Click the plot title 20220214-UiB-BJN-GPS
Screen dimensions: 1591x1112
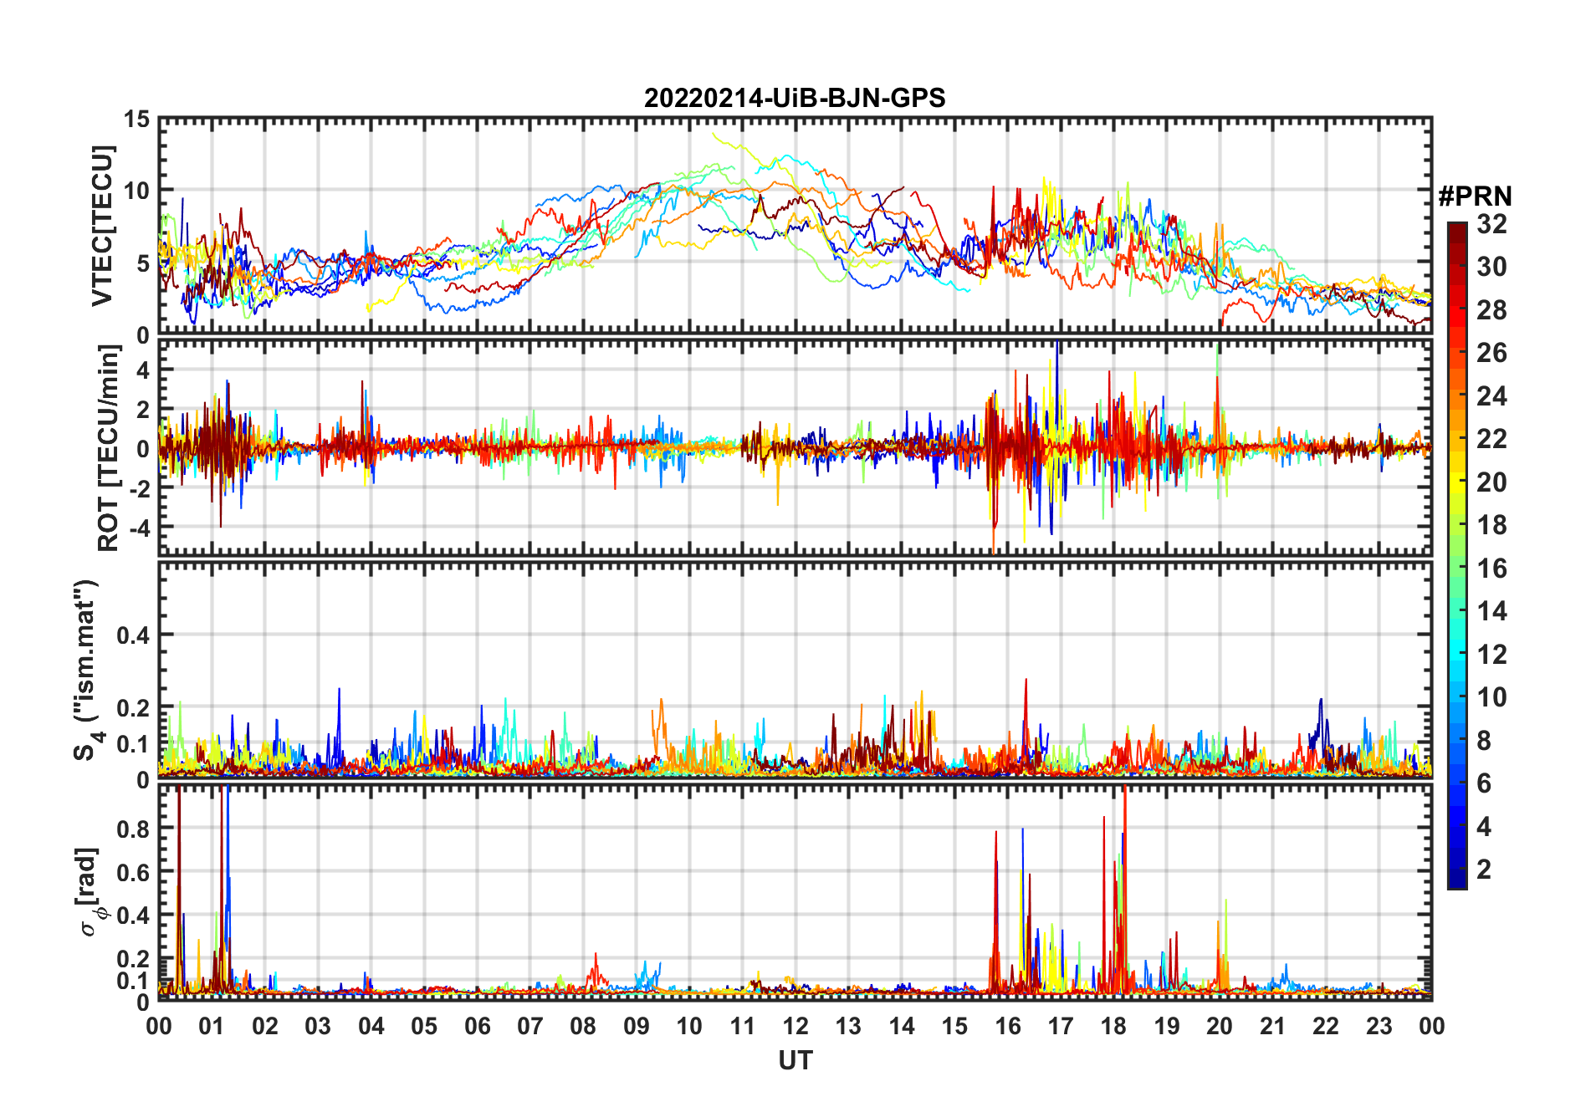pyautogui.click(x=795, y=99)
